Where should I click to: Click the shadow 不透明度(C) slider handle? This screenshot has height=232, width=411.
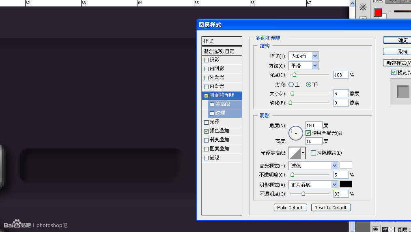coord(303,194)
